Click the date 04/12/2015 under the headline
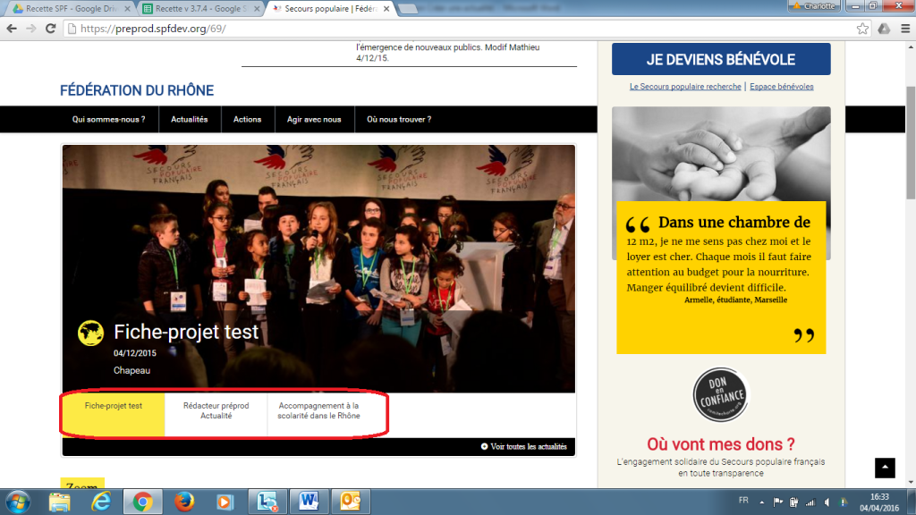 pos(135,353)
